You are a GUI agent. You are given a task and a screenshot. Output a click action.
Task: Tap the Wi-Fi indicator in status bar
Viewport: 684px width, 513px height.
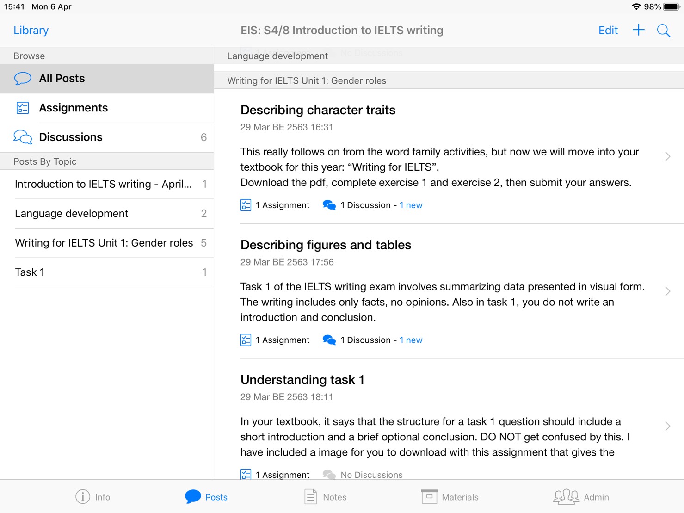pyautogui.click(x=636, y=6)
